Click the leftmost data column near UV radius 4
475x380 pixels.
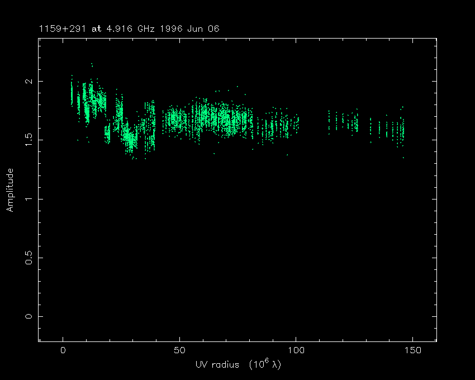click(x=72, y=92)
